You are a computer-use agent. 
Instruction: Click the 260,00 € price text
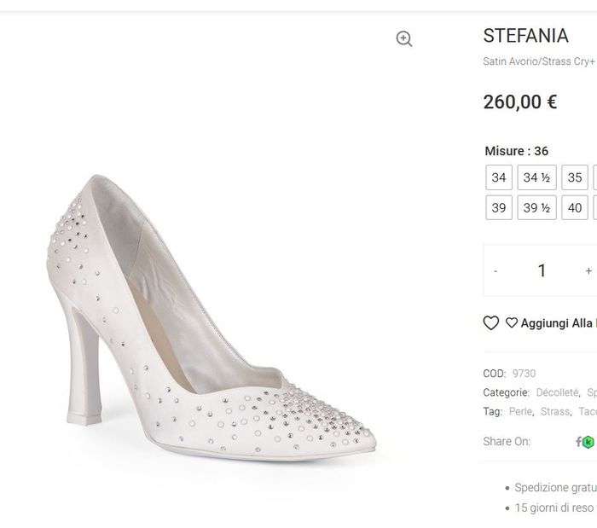520,102
